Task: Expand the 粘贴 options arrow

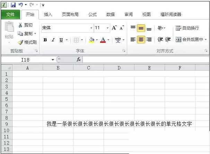Action: [x=9, y=42]
